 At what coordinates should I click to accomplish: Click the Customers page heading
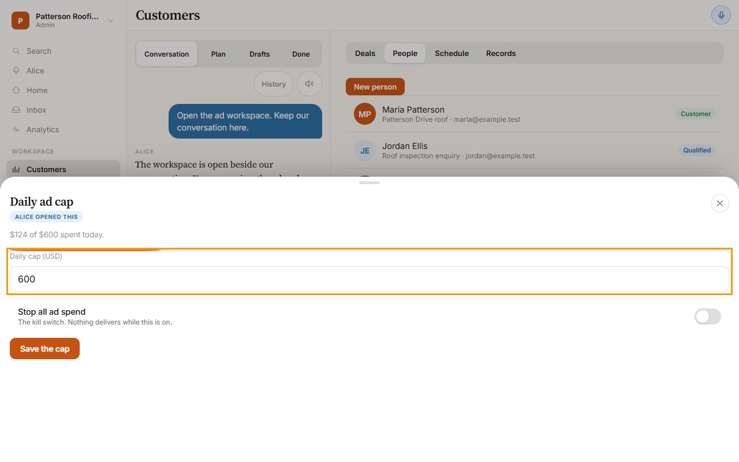coord(167,15)
